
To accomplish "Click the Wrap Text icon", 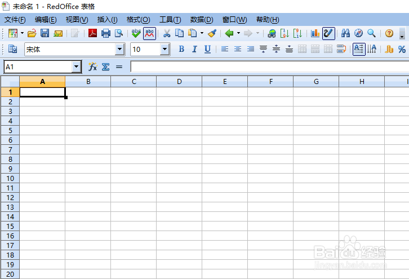I will [341, 49].
